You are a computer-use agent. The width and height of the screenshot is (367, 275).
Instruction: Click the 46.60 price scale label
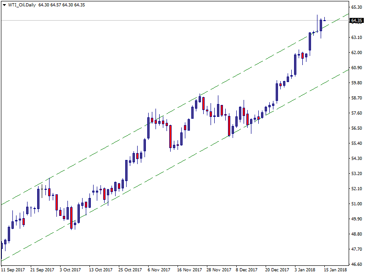point(356,264)
